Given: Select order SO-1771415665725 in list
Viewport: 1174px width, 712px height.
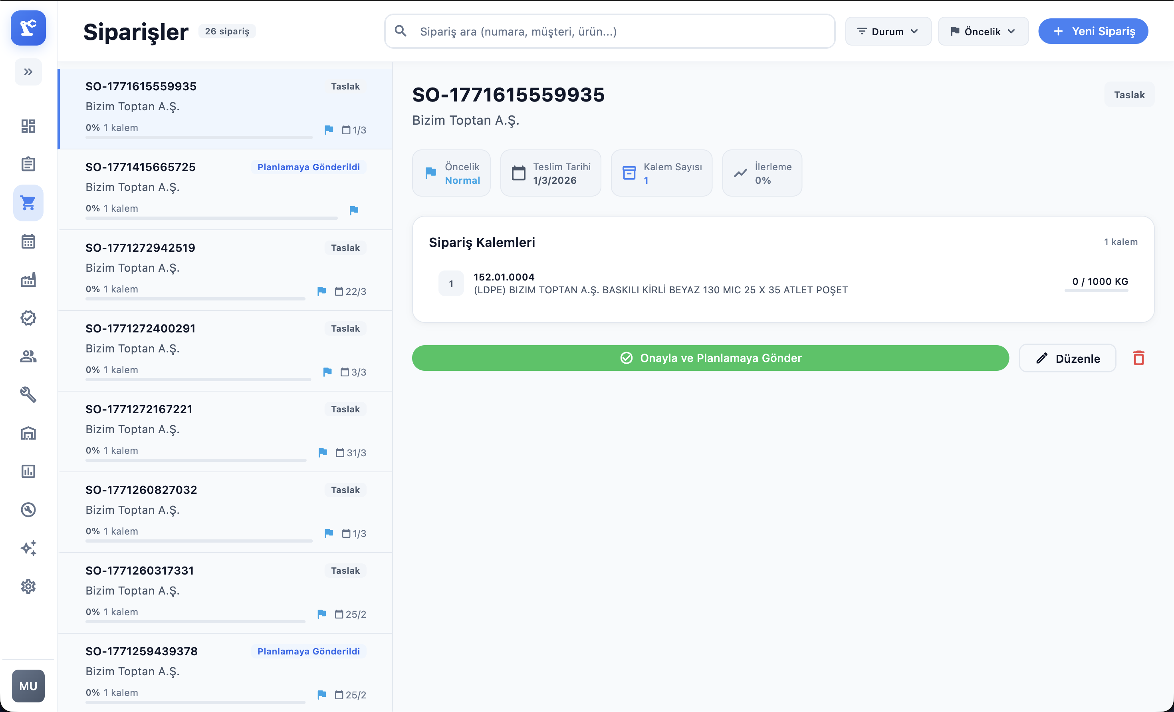Looking at the screenshot, I should click(x=225, y=190).
